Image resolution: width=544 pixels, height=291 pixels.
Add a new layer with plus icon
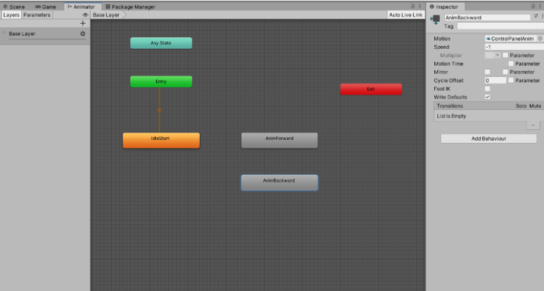[83, 23]
